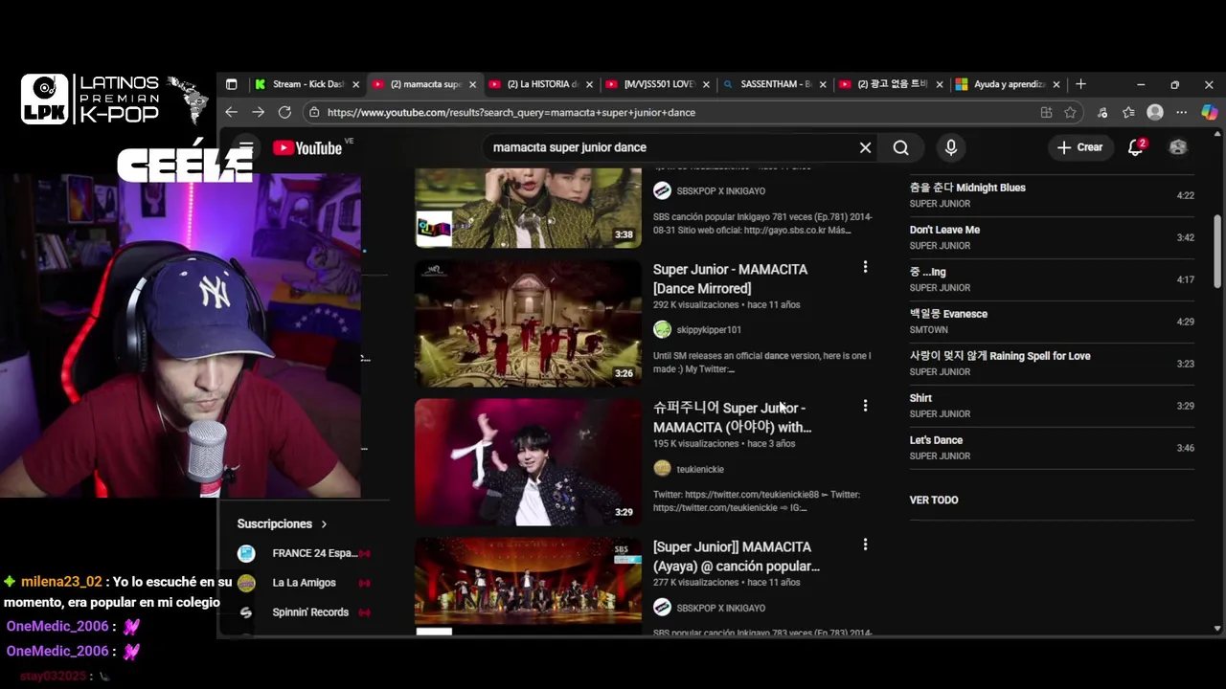1226x689 pixels.
Task: Switch to the Korean-titled YouTube tab
Action: (x=892, y=84)
